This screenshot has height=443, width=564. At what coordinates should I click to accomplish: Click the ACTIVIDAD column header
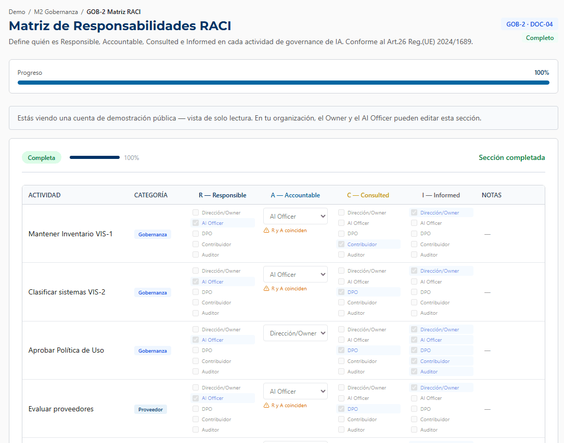pyautogui.click(x=44, y=195)
